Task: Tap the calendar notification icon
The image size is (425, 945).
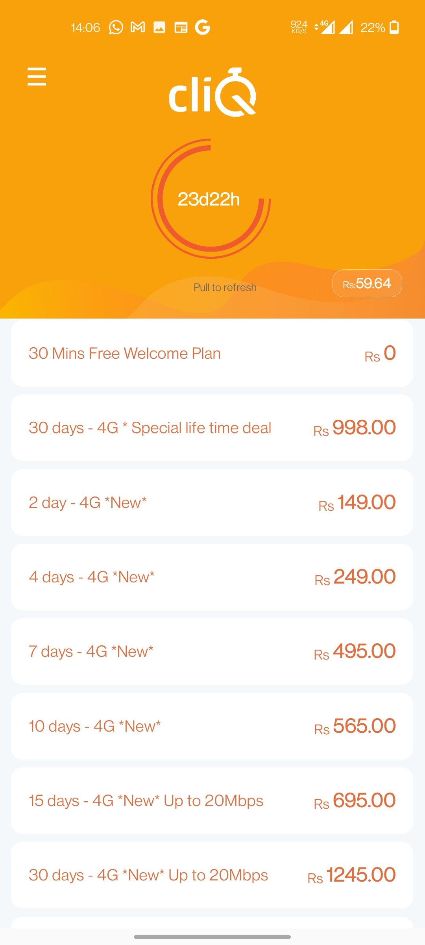Action: coord(181,27)
